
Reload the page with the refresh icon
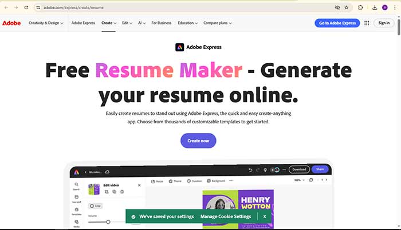pos(26,7)
